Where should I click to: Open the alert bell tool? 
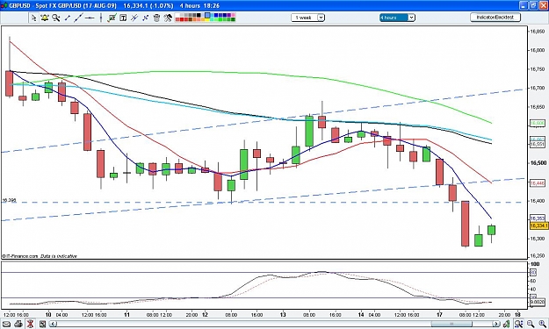click(45, 18)
